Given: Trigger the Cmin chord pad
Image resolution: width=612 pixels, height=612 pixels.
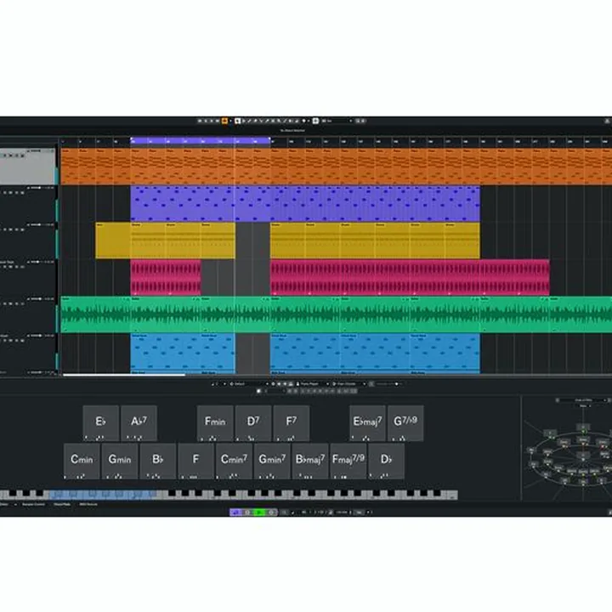Looking at the screenshot, I should point(82,461).
